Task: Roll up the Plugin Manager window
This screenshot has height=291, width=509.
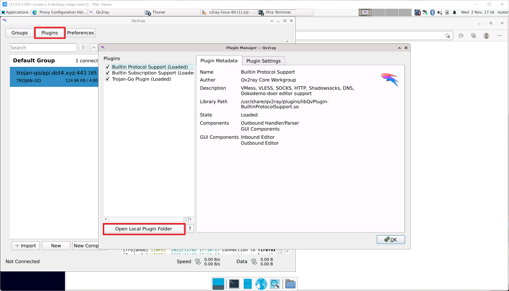Action: click(x=399, y=48)
